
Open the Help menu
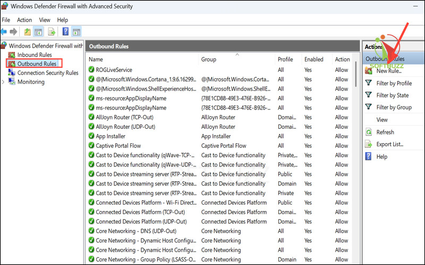[62, 20]
